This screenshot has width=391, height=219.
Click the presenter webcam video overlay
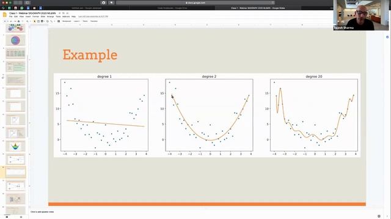click(x=360, y=15)
